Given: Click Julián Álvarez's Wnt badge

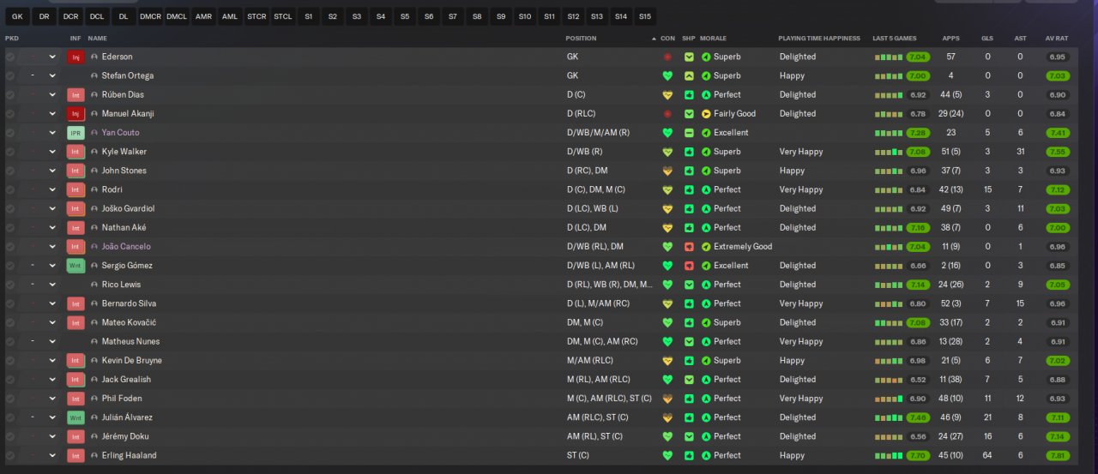Looking at the screenshot, I should click(75, 417).
